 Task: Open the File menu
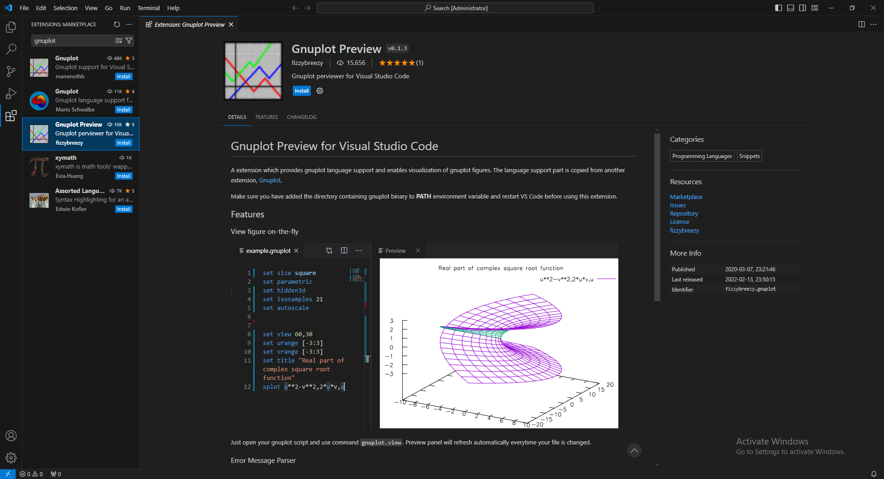click(x=24, y=8)
